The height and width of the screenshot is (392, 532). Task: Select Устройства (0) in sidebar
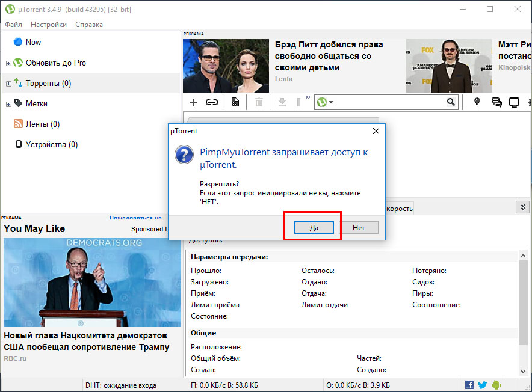pyautogui.click(x=52, y=144)
